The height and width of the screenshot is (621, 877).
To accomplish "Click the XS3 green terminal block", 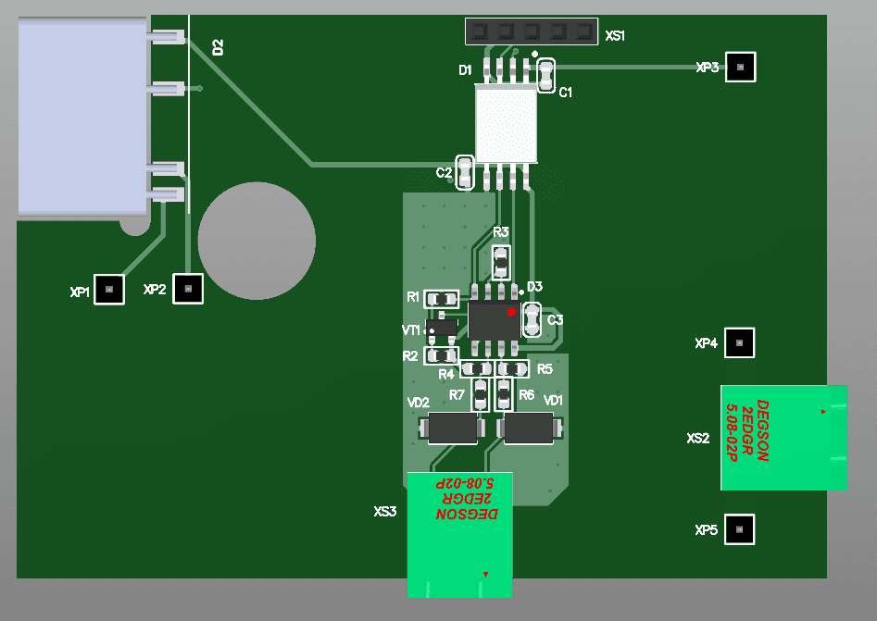I will (x=459, y=535).
